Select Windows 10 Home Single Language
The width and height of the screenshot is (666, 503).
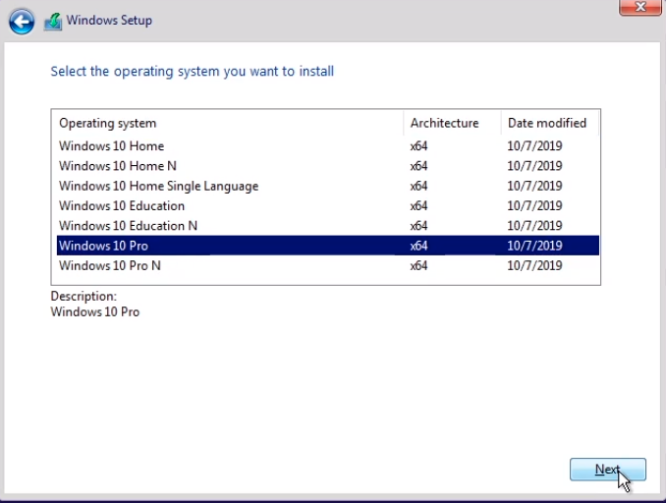point(158,186)
